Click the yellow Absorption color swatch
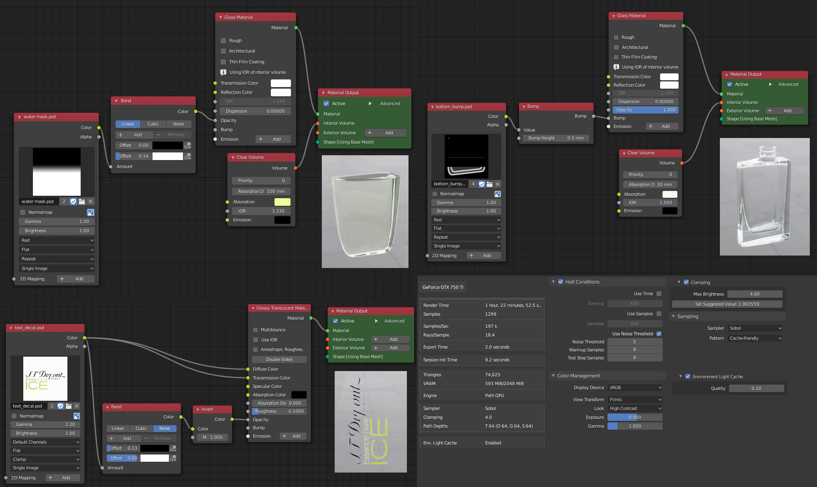 pyautogui.click(x=282, y=202)
